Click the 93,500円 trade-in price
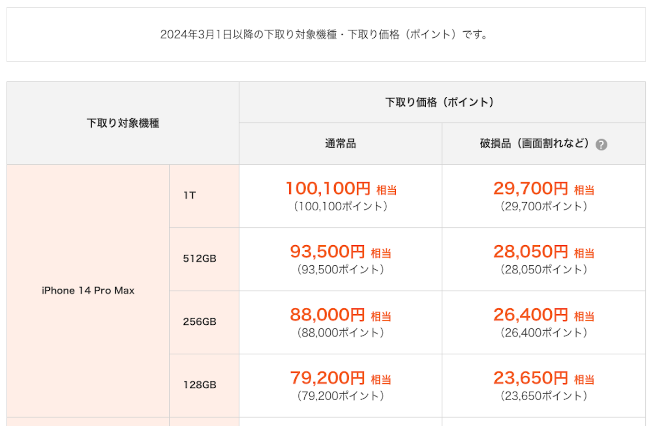Image resolution: width=655 pixels, height=426 pixels. pyautogui.click(x=327, y=252)
